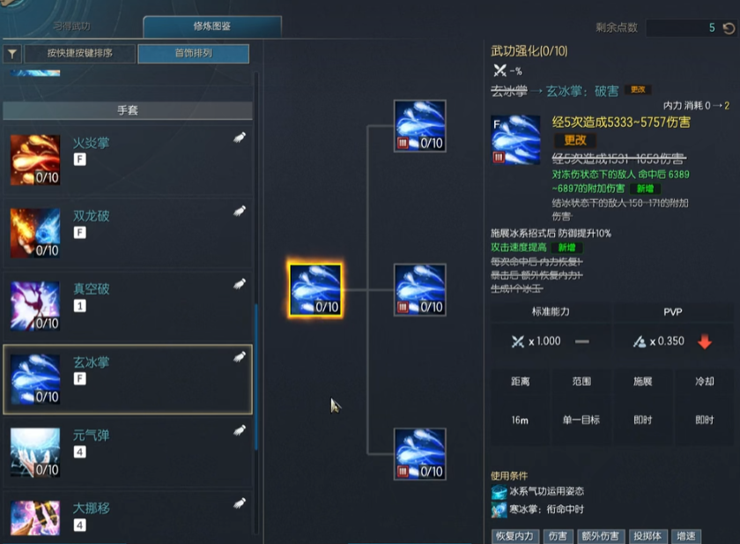Select the 双龙破 skill icon
The height and width of the screenshot is (544, 740).
pos(35,233)
